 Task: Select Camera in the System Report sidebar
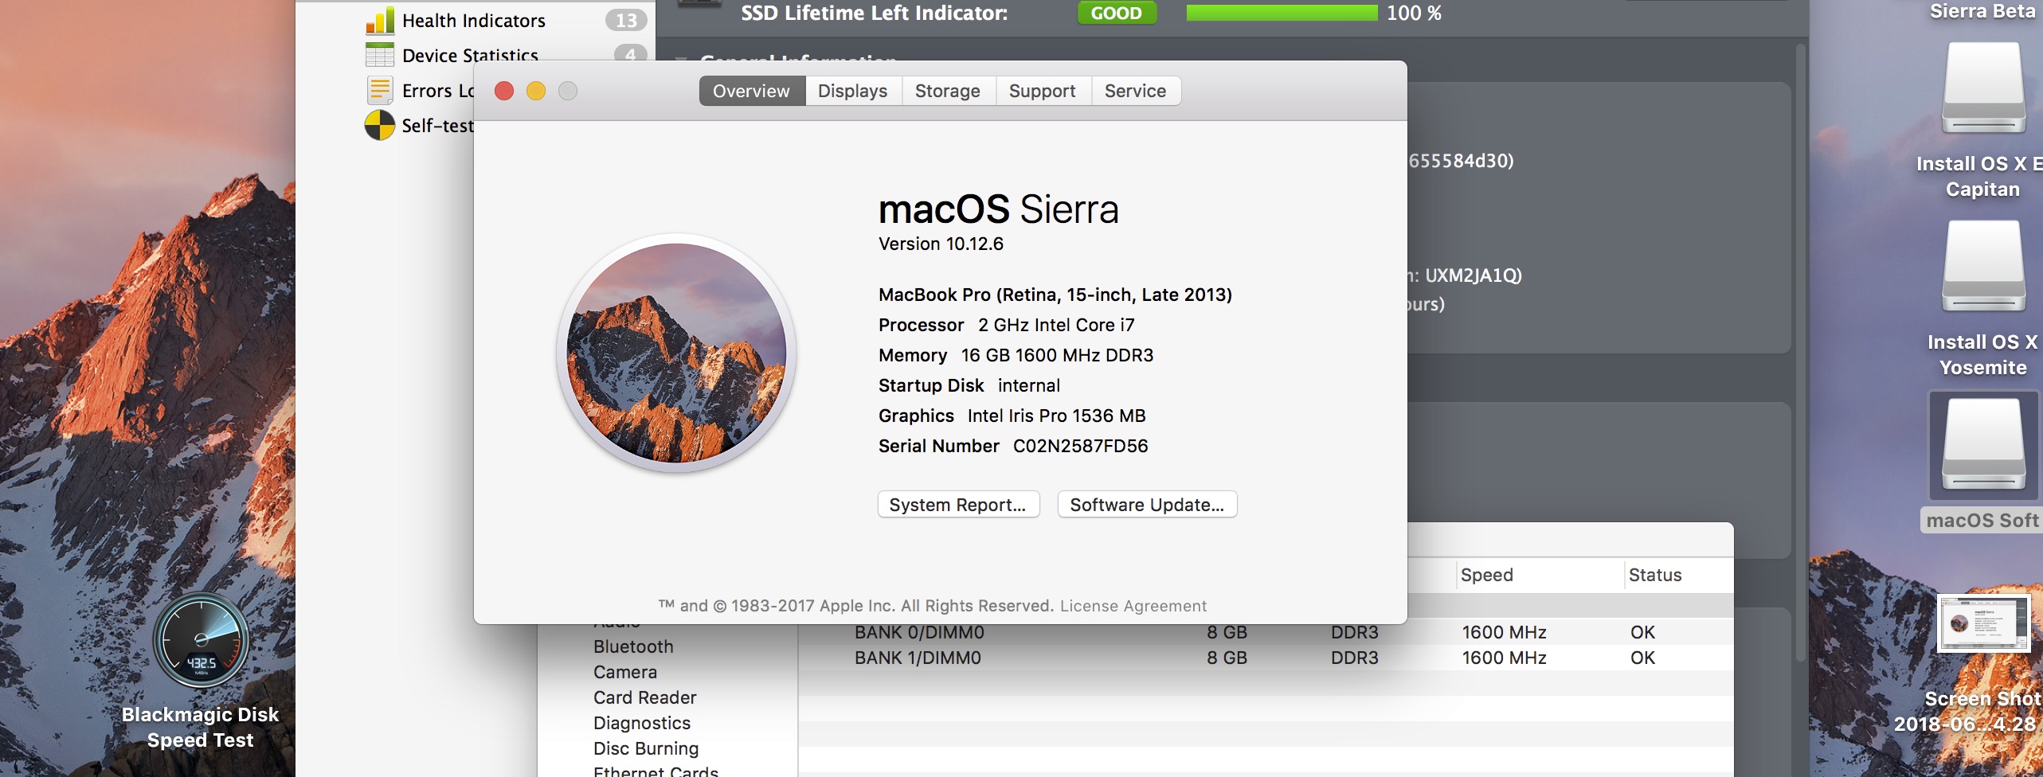tap(625, 672)
